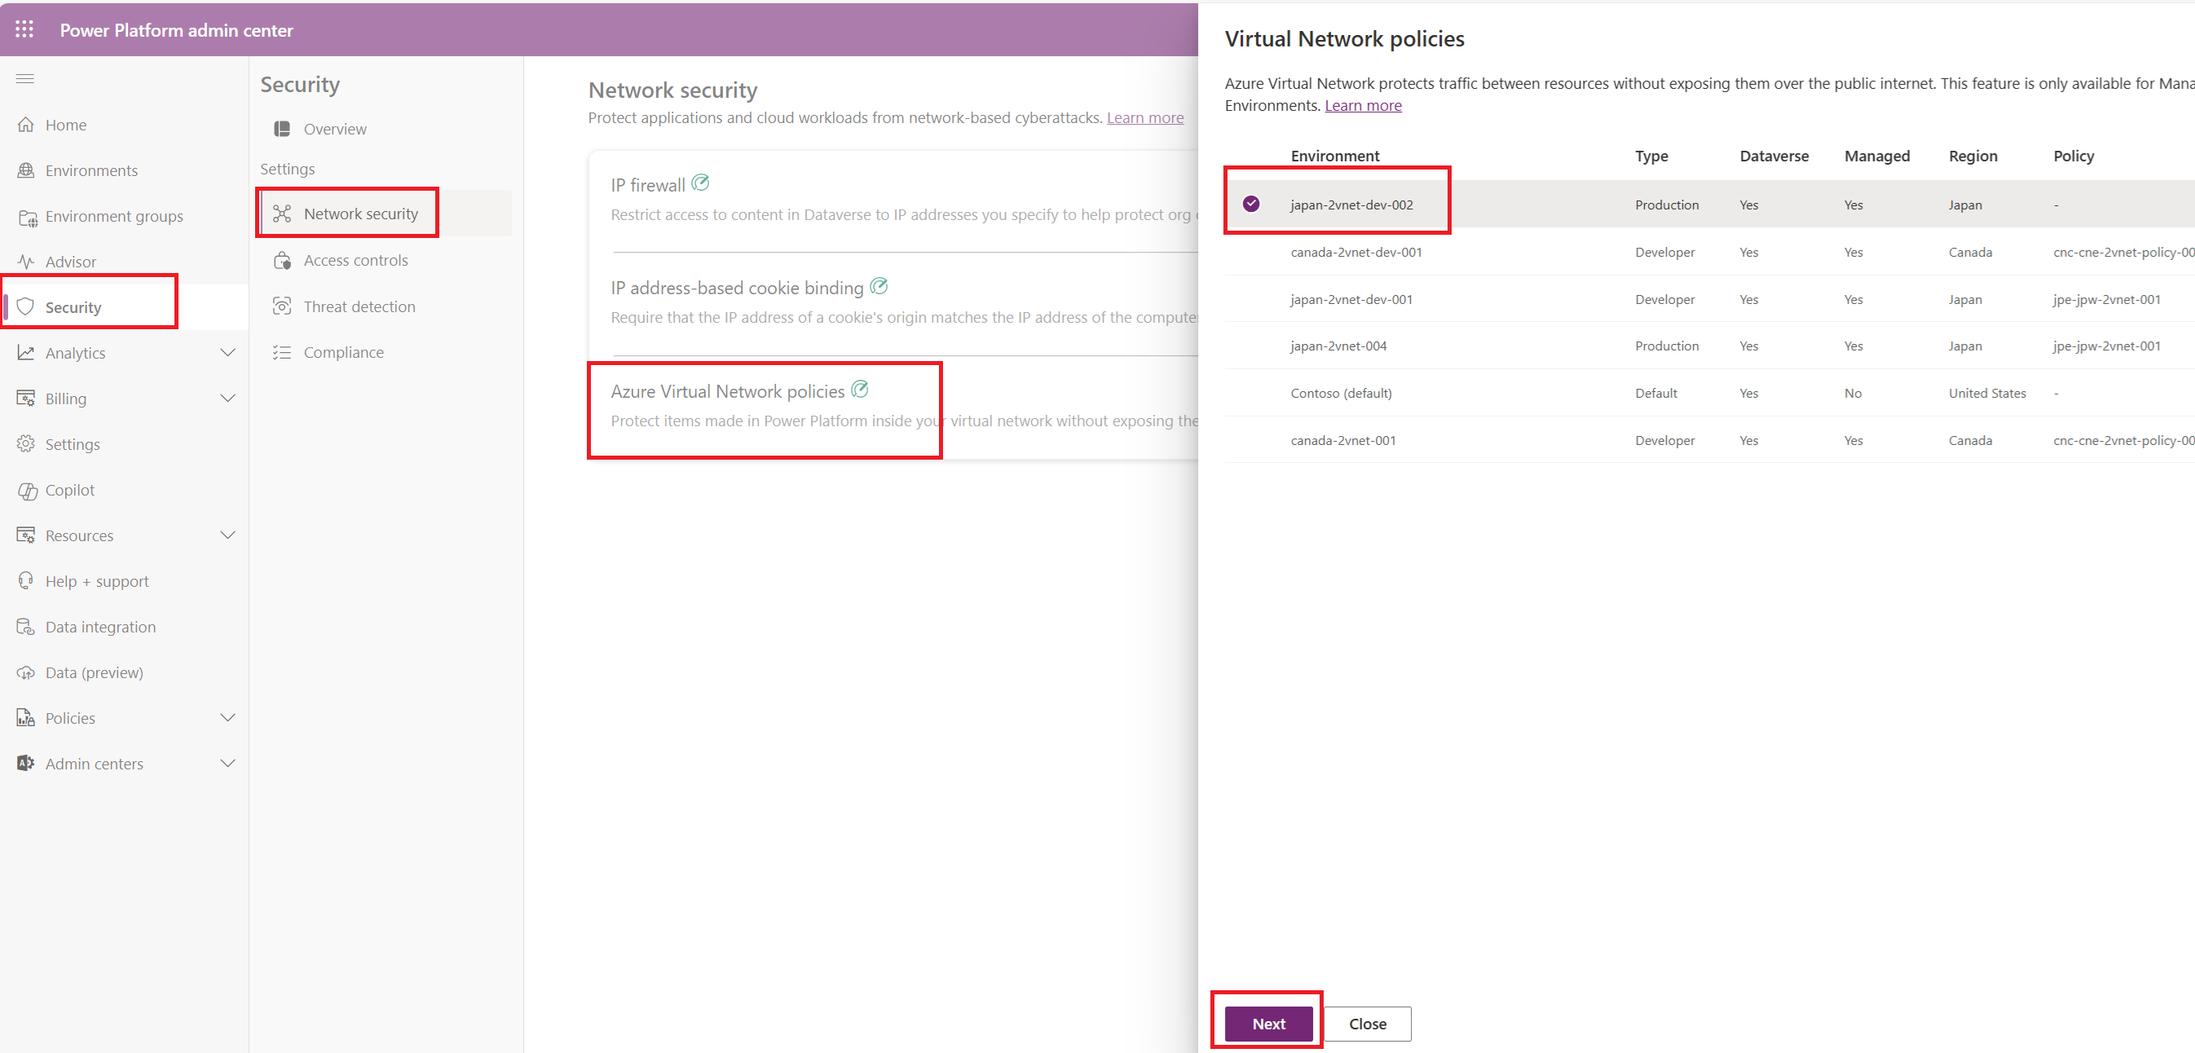The height and width of the screenshot is (1053, 2195).
Task: Expand the Billing section chevron
Action: pos(227,399)
